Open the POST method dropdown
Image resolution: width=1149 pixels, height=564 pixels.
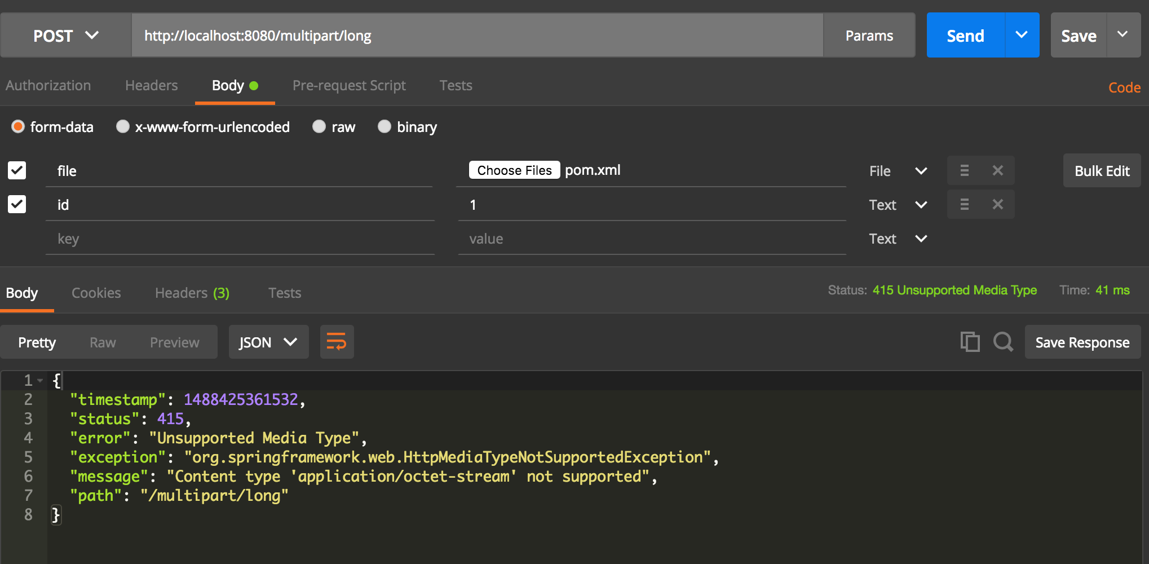(66, 36)
